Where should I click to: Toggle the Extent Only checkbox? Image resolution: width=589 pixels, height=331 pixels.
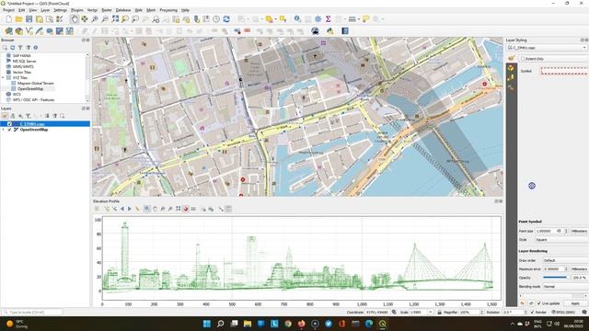(523, 59)
